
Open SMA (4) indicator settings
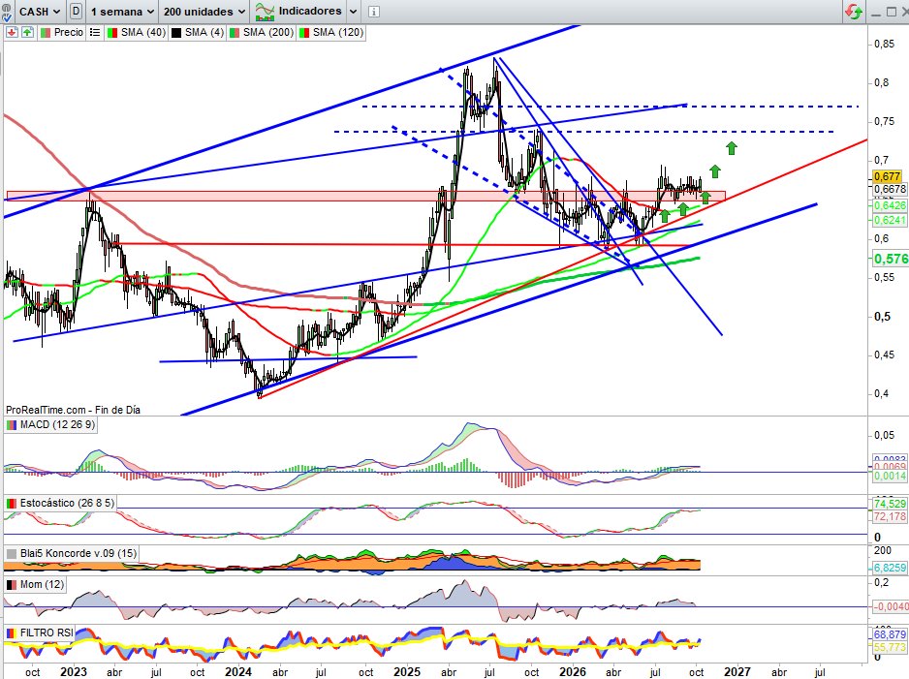click(x=204, y=32)
